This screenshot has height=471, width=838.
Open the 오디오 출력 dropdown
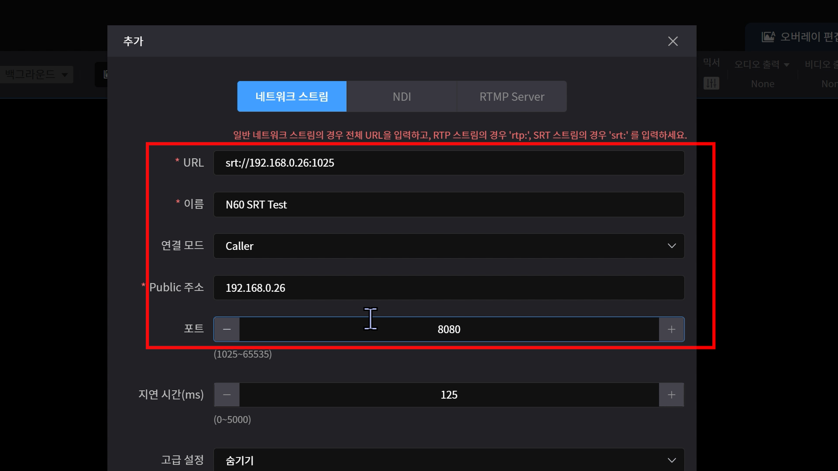coord(762,65)
